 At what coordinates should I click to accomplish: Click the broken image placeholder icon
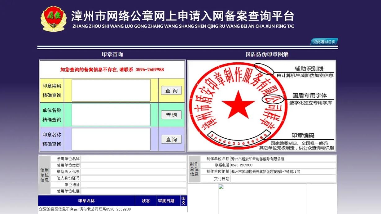pos(221,187)
